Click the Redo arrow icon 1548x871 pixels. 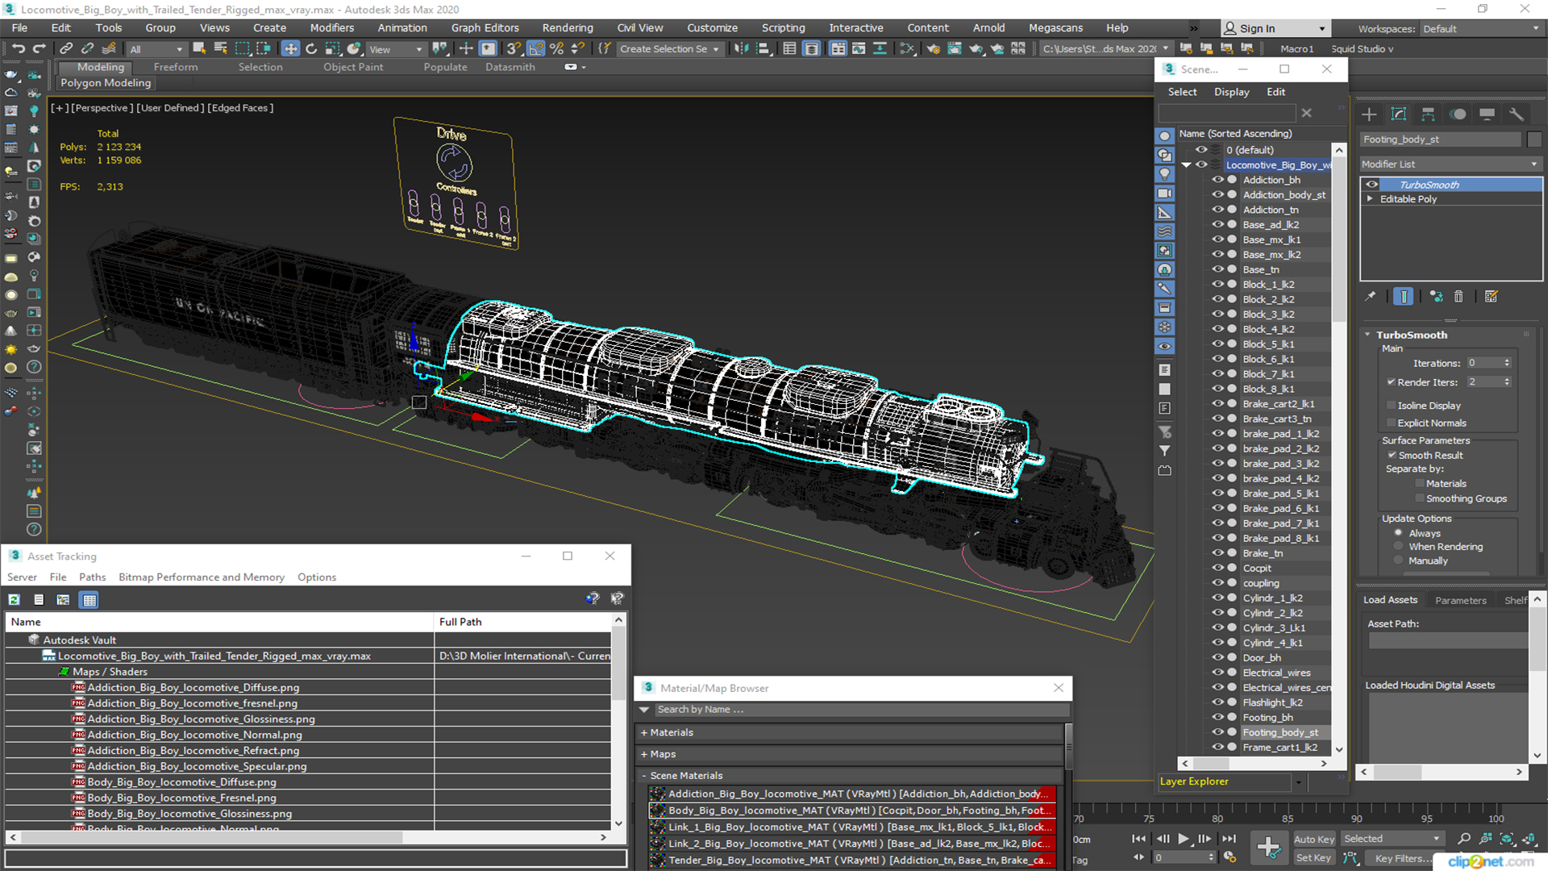point(38,49)
